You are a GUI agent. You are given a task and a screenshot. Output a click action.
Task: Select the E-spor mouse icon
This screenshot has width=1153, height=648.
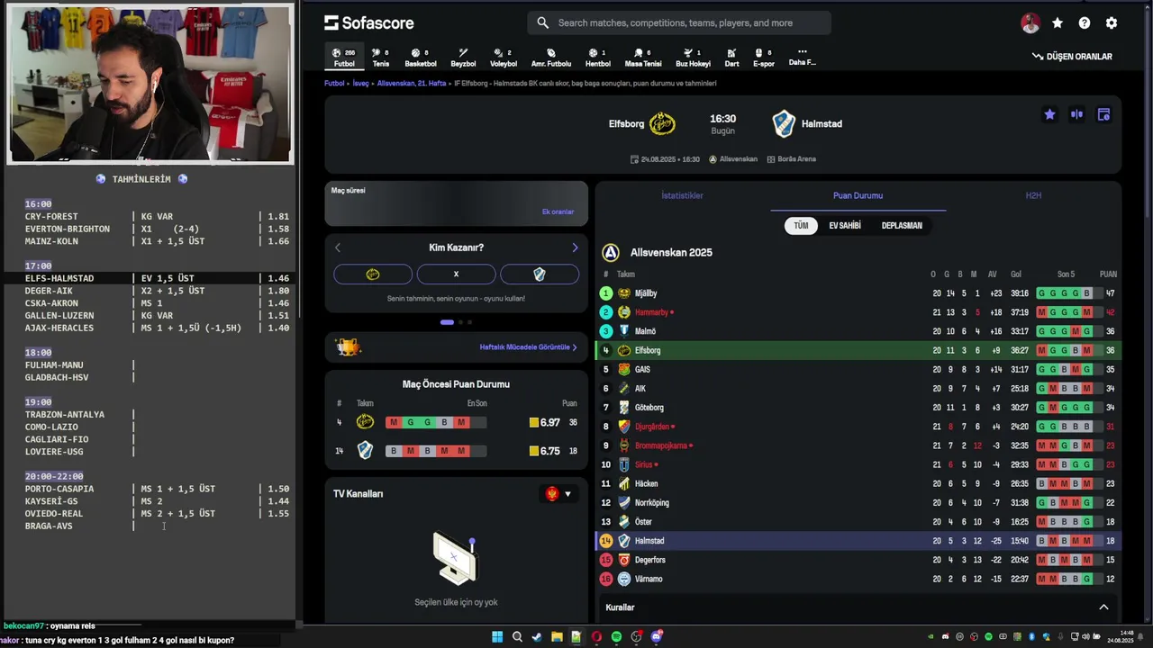tap(758, 53)
